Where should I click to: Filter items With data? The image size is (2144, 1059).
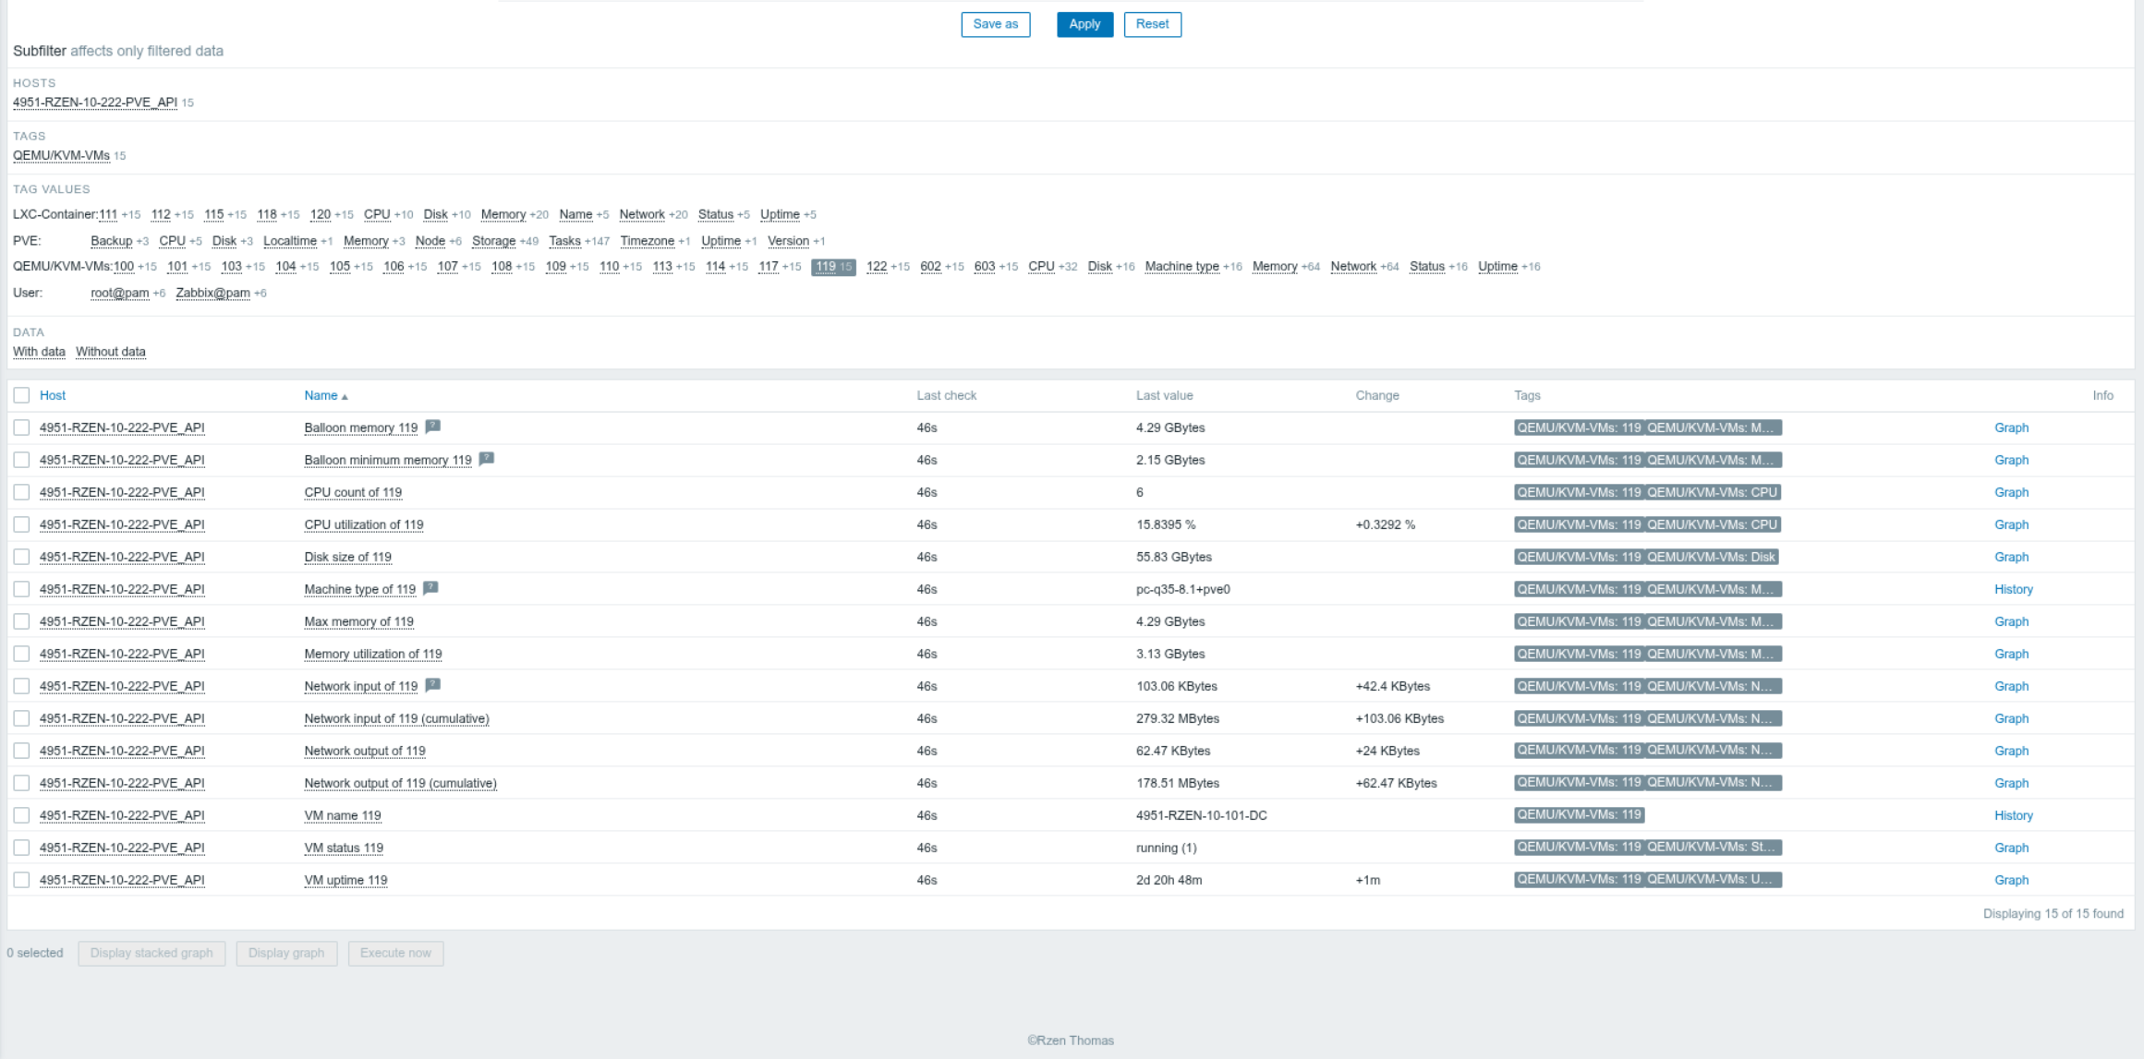(39, 352)
